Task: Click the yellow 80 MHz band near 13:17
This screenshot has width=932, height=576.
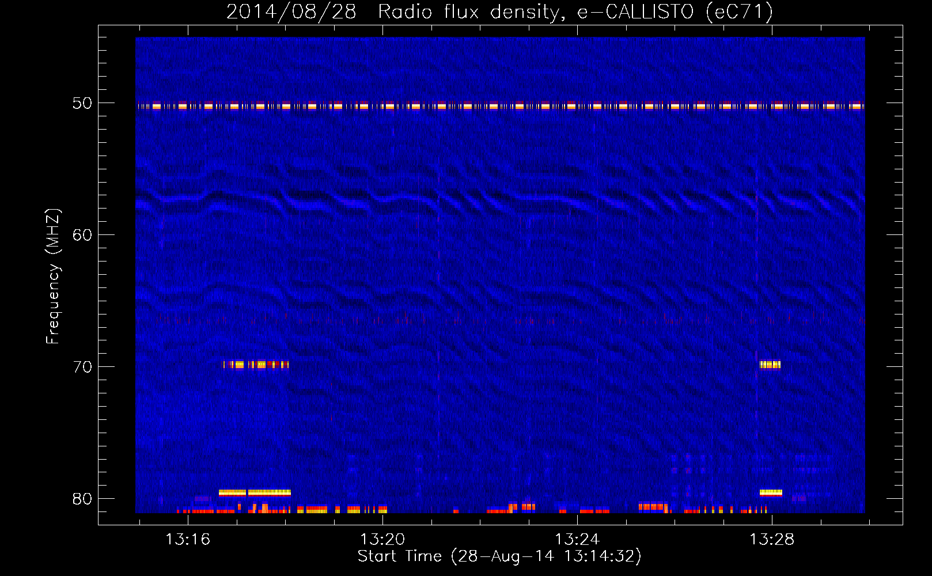Action: 255,492
